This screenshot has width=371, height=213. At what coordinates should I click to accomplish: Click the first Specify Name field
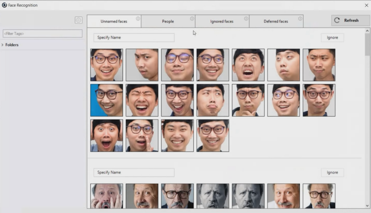134,38
